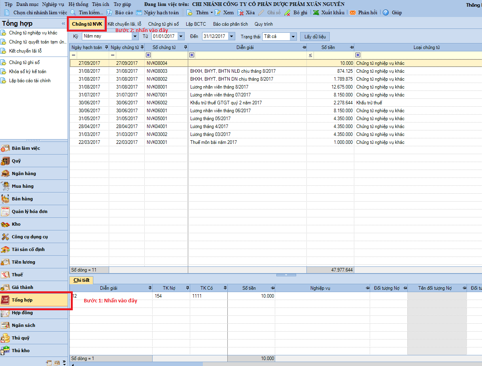The width and height of the screenshot is (482, 366).
Task: Open the Bán hàng module
Action: pos(34,199)
